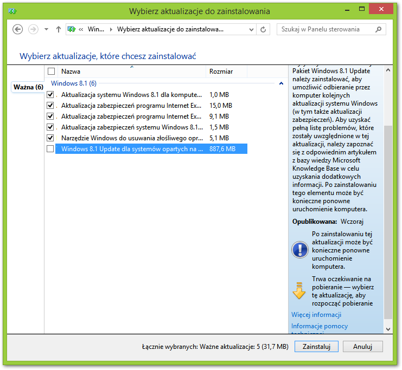Minimize the window
The height and width of the screenshot is (370, 402).
click(347, 10)
